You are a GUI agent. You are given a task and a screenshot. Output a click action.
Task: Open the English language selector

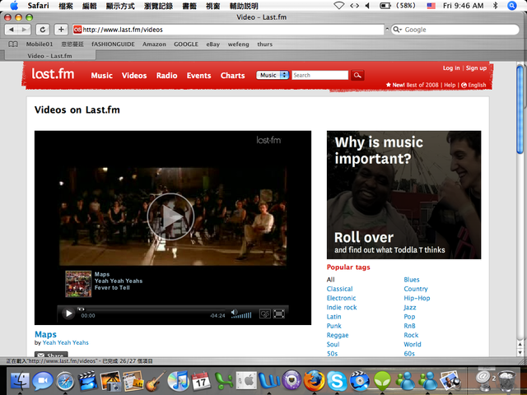tap(473, 85)
